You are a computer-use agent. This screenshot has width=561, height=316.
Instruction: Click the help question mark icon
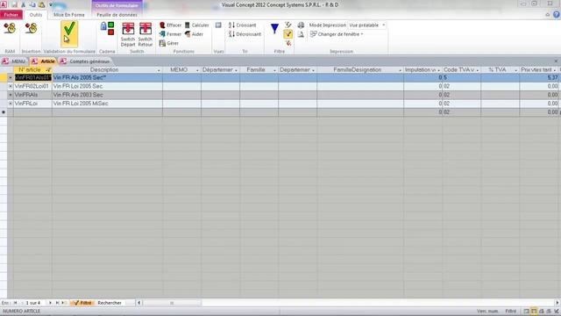(556, 15)
